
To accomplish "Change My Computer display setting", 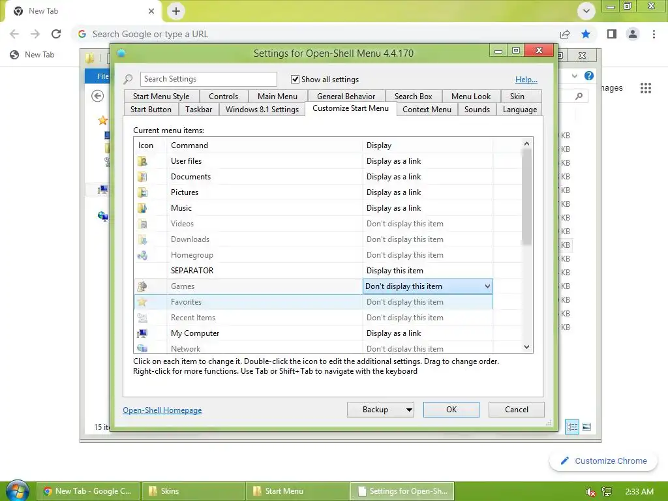I will tap(427, 333).
